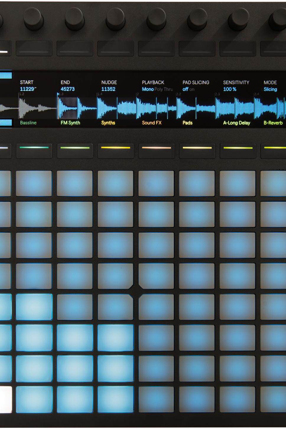Image resolution: width=286 pixels, height=429 pixels.
Task: Tap the knob above PAD SLICING
Action: tap(197, 18)
